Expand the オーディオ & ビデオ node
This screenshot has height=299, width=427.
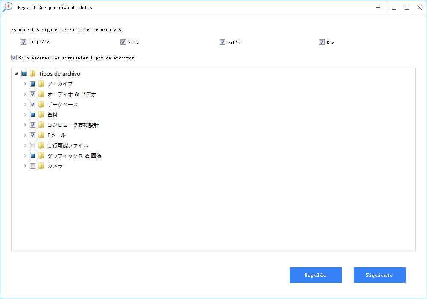[x=25, y=94]
